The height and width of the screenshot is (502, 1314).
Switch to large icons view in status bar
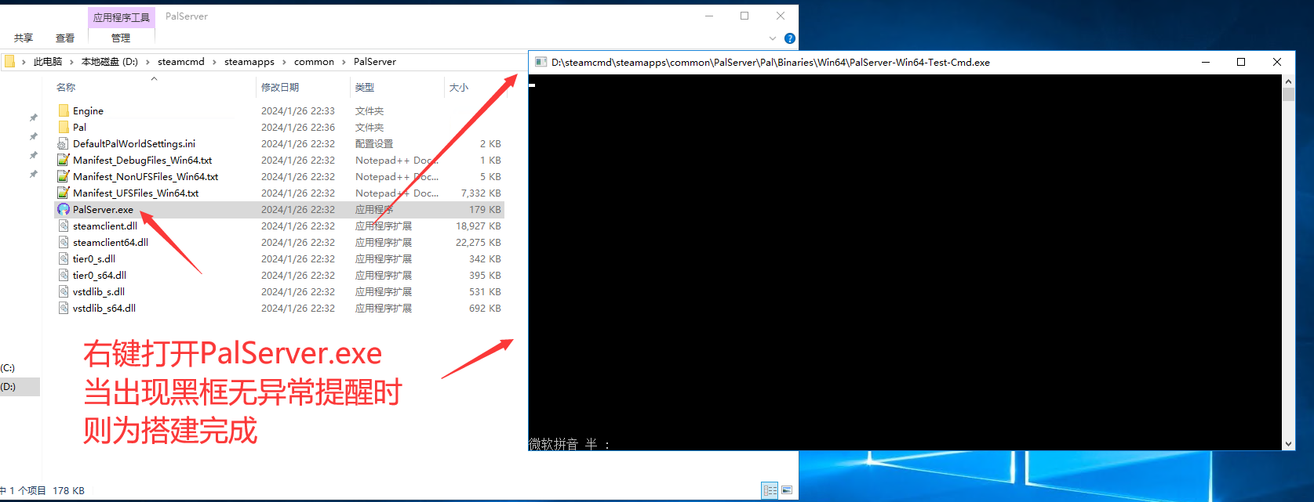pos(787,490)
